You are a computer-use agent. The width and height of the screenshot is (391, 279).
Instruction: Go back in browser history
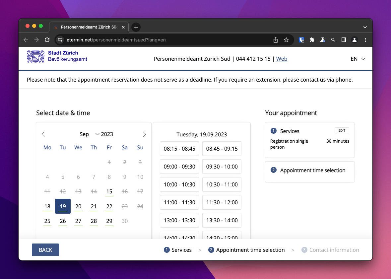tap(26, 40)
